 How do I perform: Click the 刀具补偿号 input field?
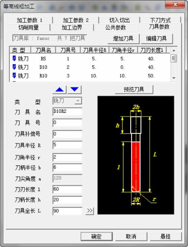[67, 134]
